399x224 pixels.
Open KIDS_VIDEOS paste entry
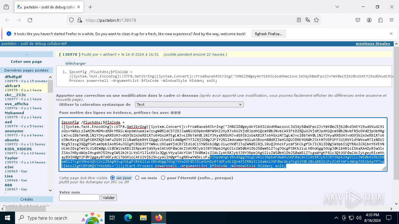pyautogui.click(x=18, y=149)
